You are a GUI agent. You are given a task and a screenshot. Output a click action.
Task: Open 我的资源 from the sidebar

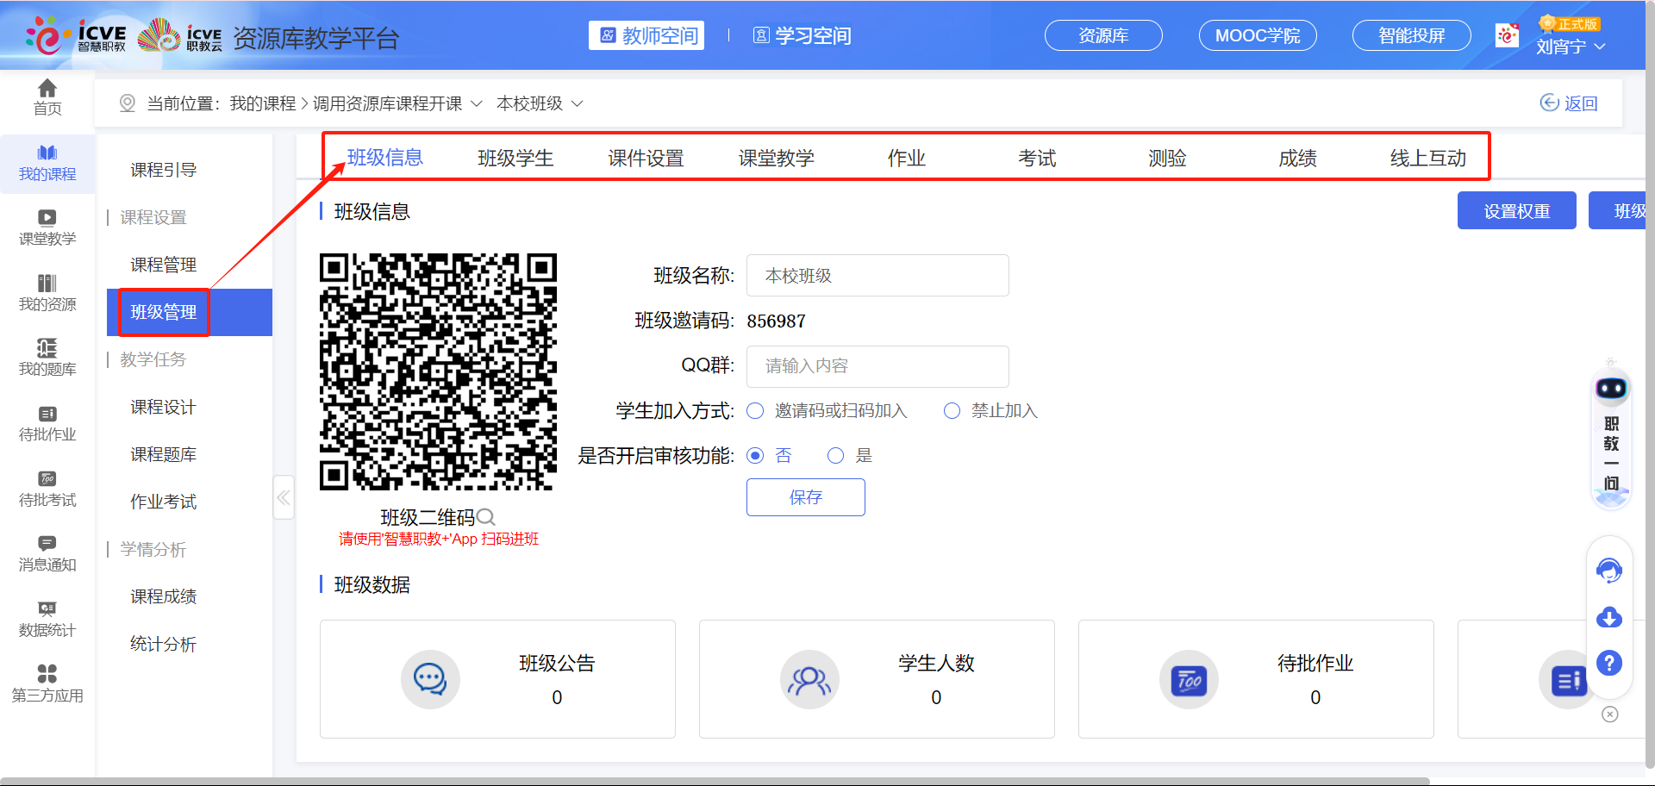pos(47,291)
